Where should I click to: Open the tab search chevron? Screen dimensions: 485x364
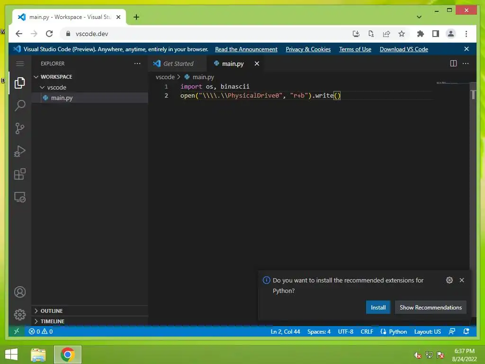pyautogui.click(x=419, y=17)
